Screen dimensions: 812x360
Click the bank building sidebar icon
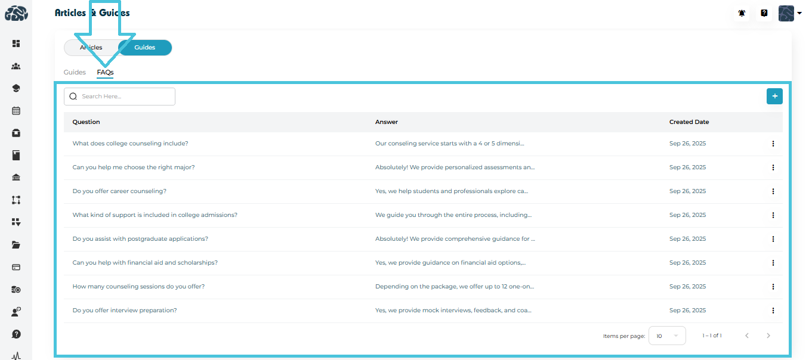click(16, 178)
